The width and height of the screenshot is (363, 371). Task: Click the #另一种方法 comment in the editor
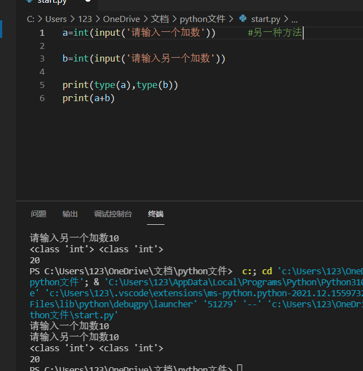[274, 33]
